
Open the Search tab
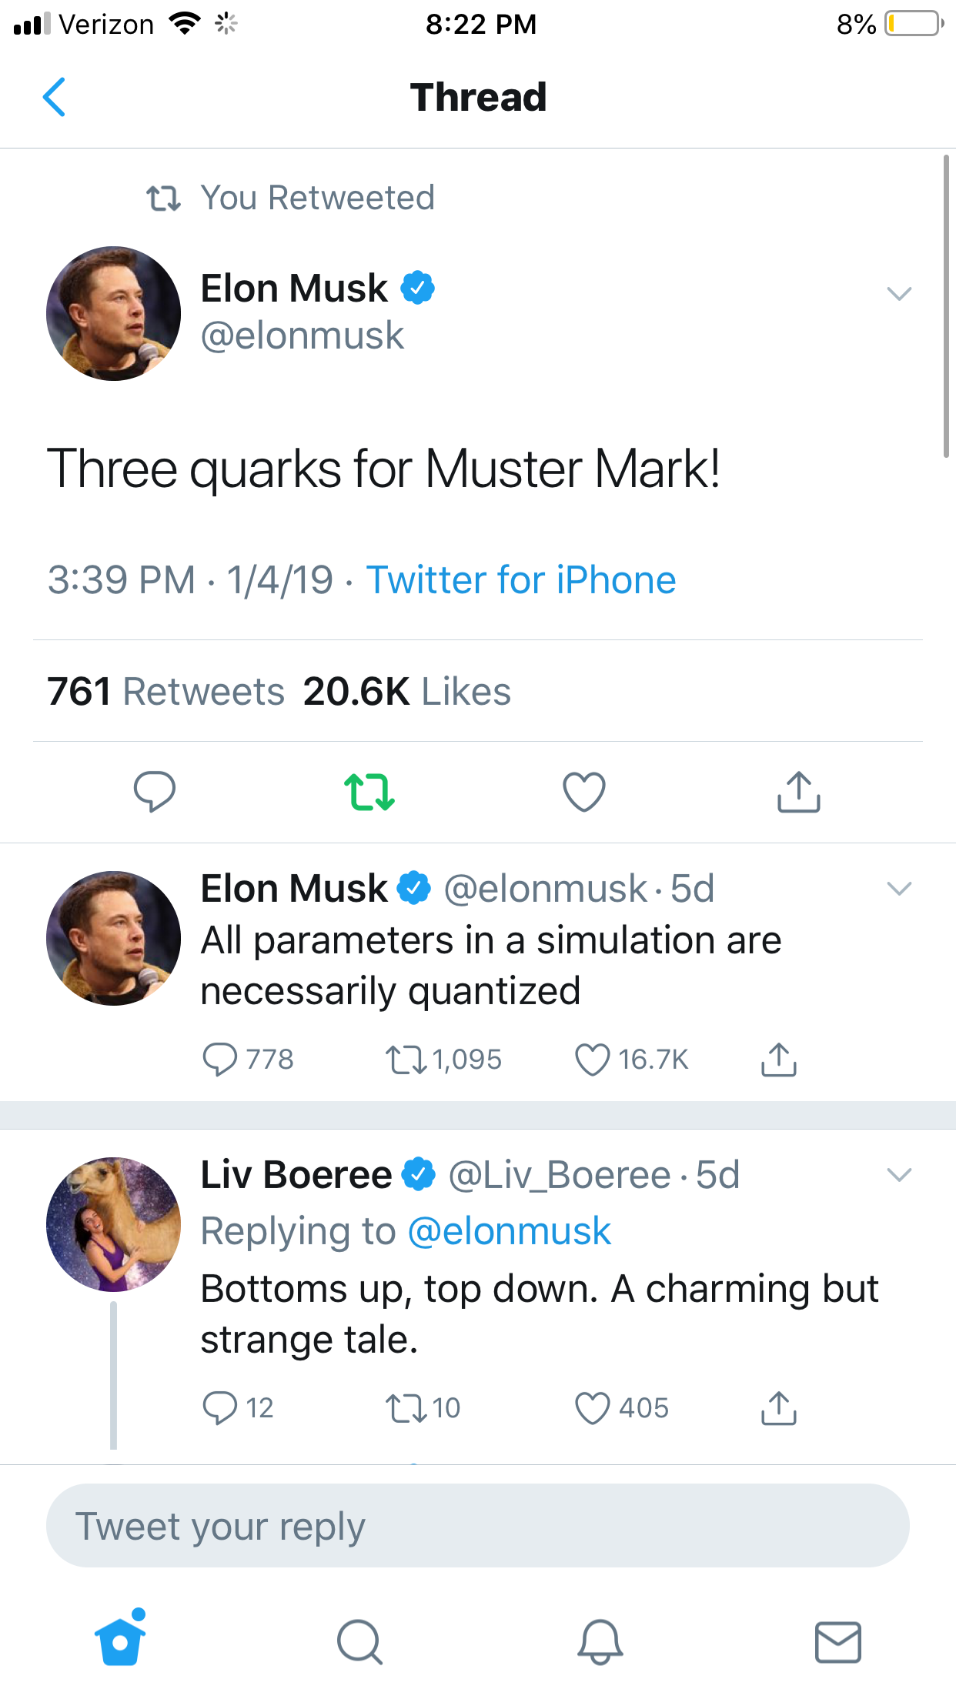click(359, 1641)
